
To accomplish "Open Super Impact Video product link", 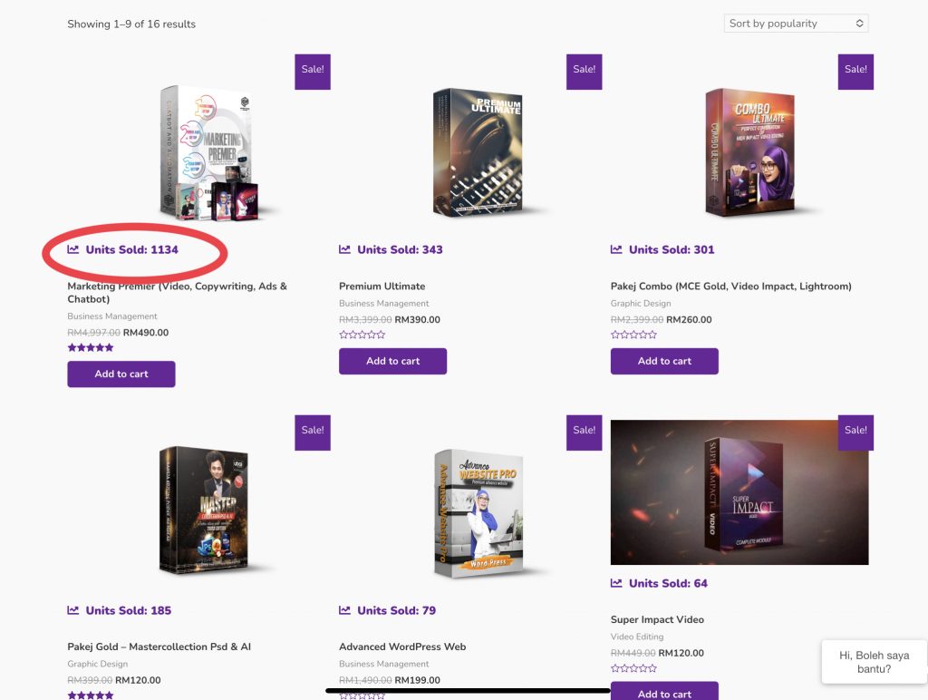I will click(657, 620).
